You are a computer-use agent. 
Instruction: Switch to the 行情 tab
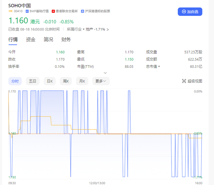(13, 40)
